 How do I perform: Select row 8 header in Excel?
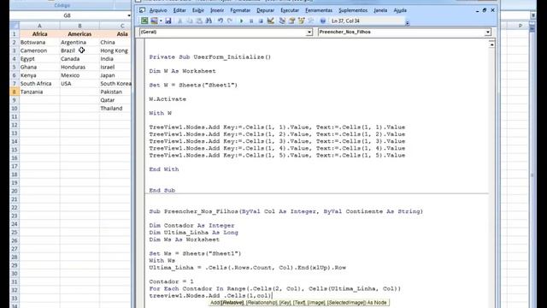point(15,92)
